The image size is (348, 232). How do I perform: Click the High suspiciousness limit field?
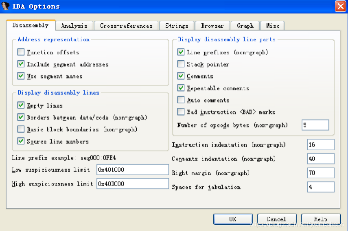(x=132, y=184)
